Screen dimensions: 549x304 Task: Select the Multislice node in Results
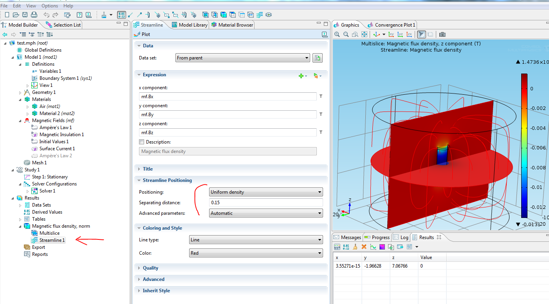coord(49,233)
